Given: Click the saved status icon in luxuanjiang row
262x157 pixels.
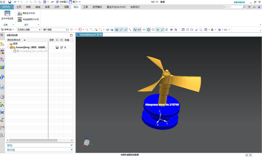Looking at the screenshot, I should click(x=57, y=47).
